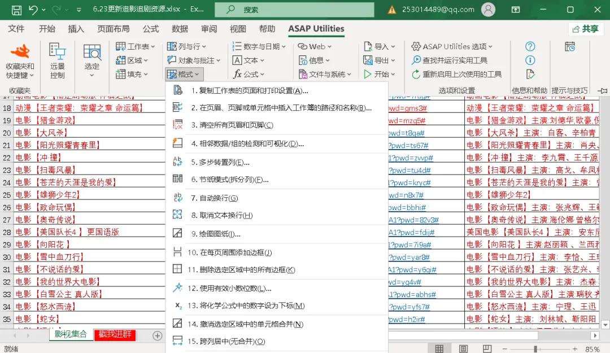
Task: Click the 共享 share button
Action: tap(586, 29)
